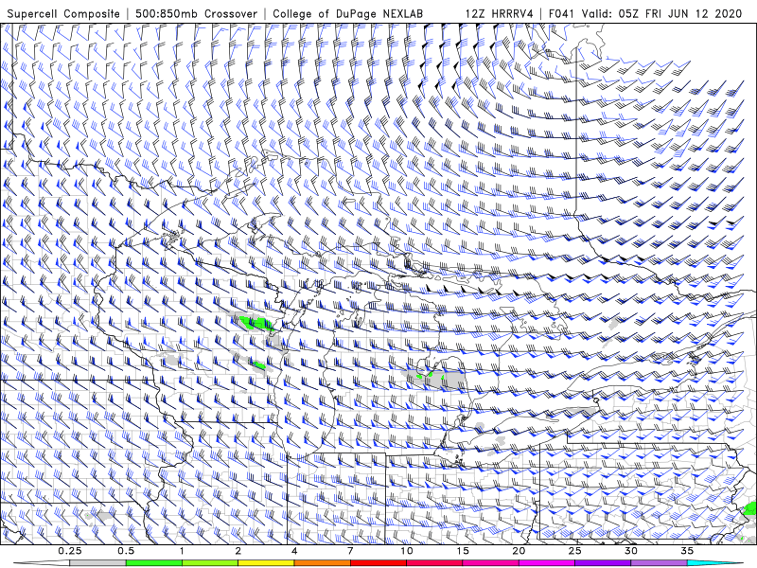Click the "Supercell Composite" title text
Viewport: 757px width, 568px height.
pos(63,13)
